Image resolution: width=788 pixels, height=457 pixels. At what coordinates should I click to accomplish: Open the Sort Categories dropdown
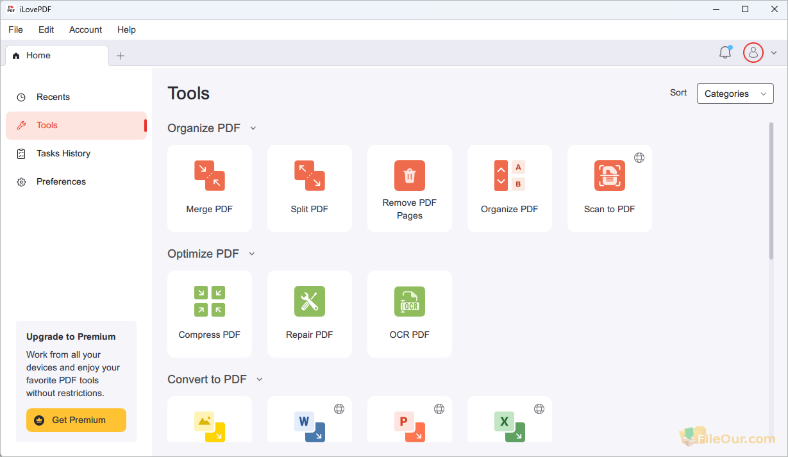735,94
